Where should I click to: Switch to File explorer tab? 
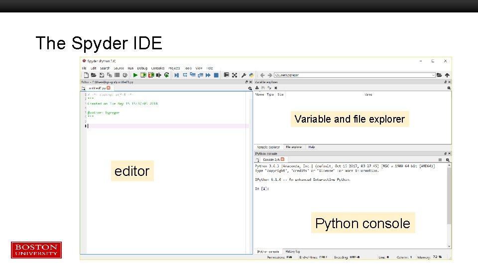[294, 147]
